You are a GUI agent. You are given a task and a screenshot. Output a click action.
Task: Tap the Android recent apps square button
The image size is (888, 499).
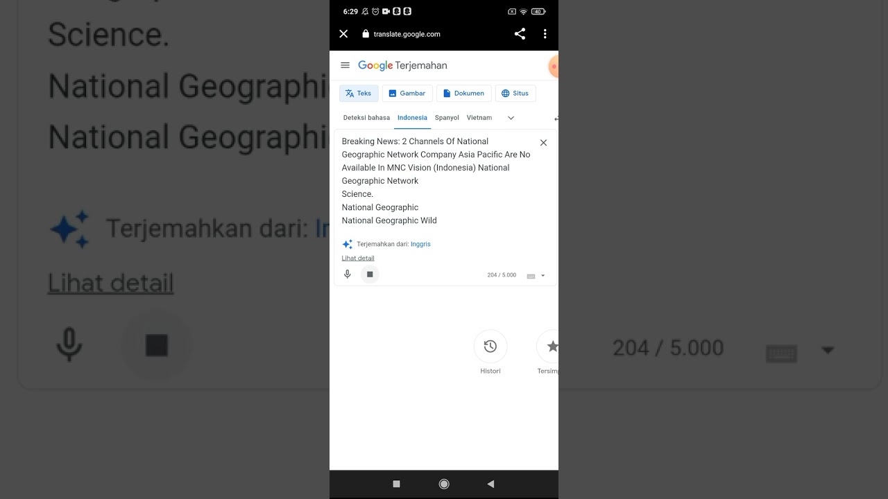pyautogui.click(x=396, y=484)
